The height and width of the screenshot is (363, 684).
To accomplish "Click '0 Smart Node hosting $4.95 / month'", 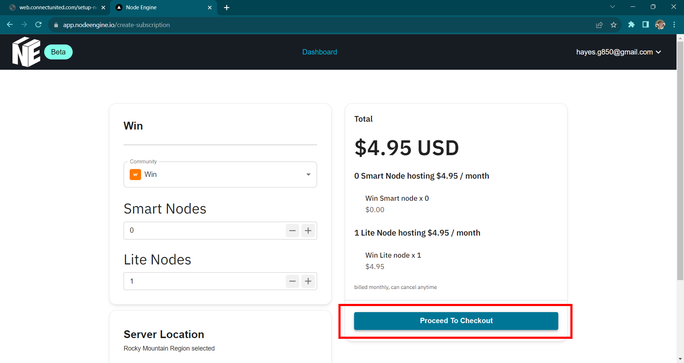I will point(421,176).
